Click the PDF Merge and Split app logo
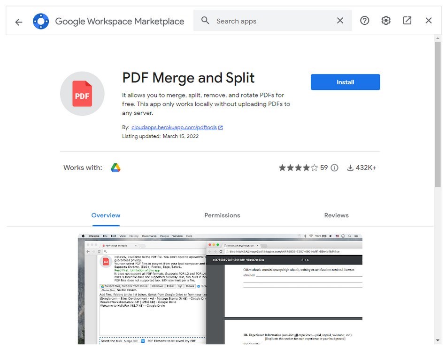The image size is (446, 347). pos(82,93)
